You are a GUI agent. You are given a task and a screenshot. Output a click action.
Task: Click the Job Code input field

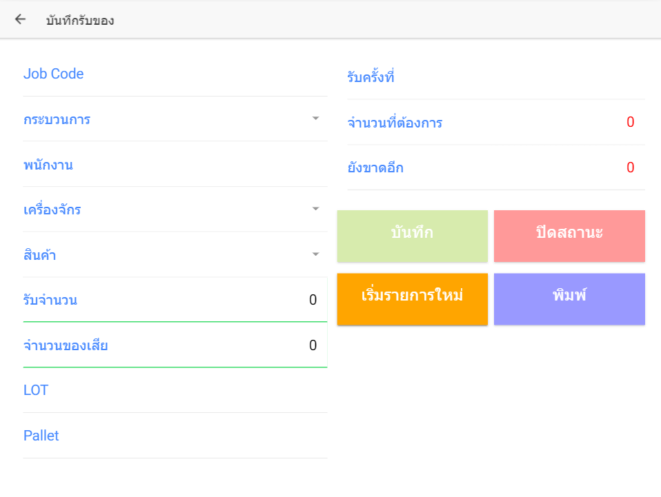[x=175, y=74]
